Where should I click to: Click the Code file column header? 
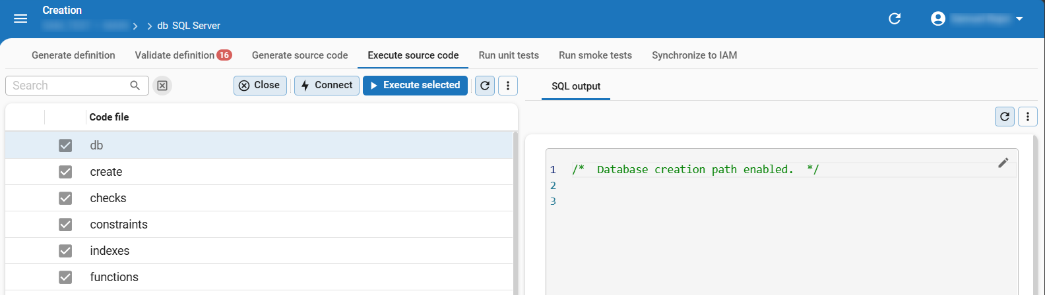109,117
